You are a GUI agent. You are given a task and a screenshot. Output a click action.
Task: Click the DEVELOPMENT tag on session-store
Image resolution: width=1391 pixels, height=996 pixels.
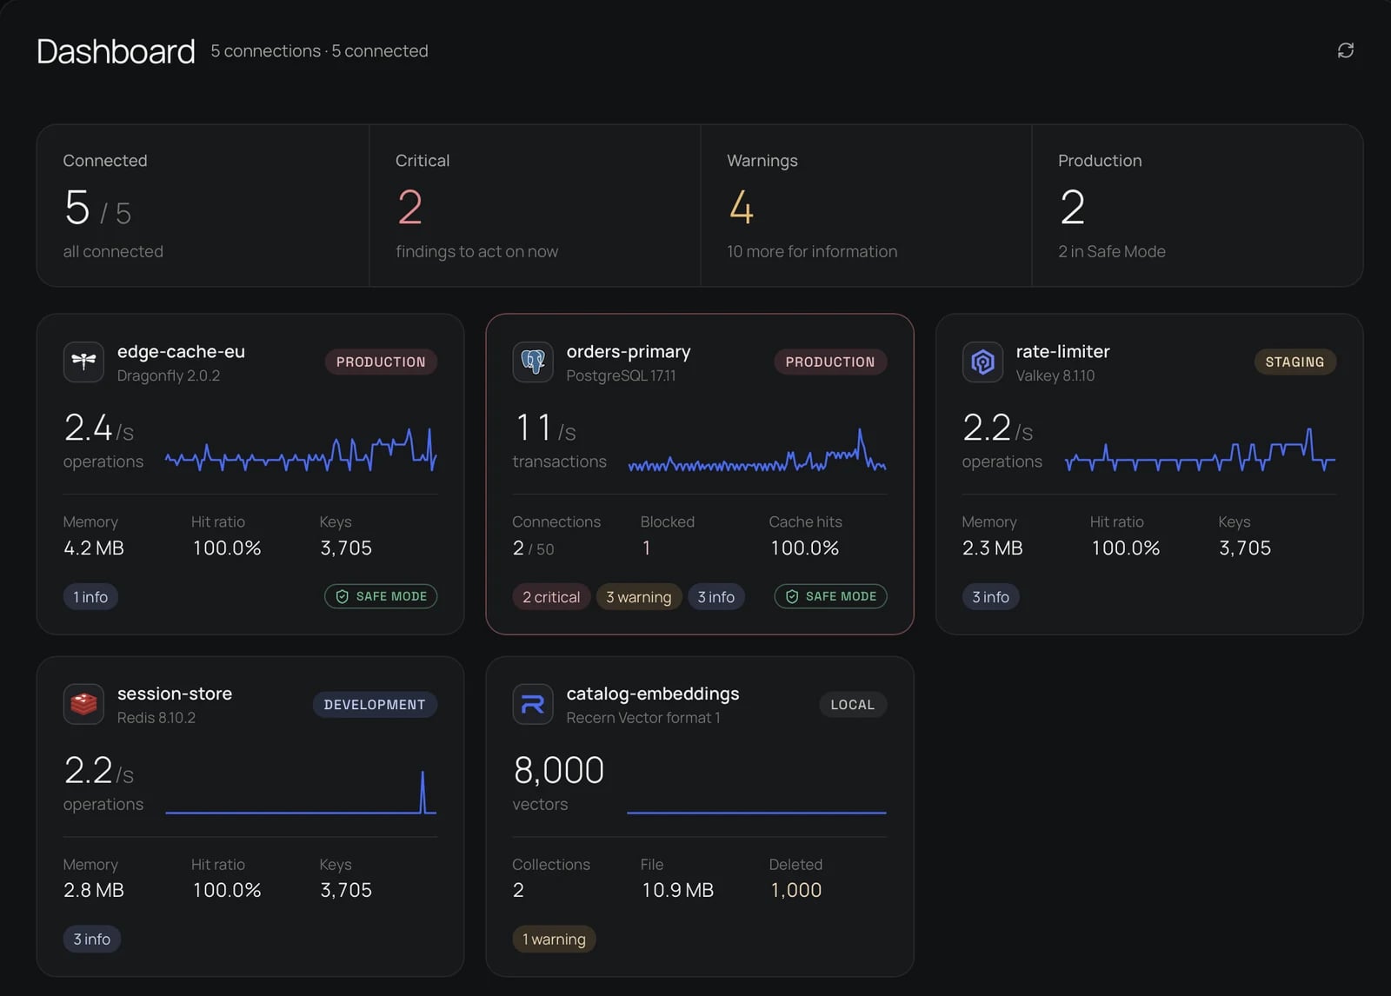(x=375, y=705)
